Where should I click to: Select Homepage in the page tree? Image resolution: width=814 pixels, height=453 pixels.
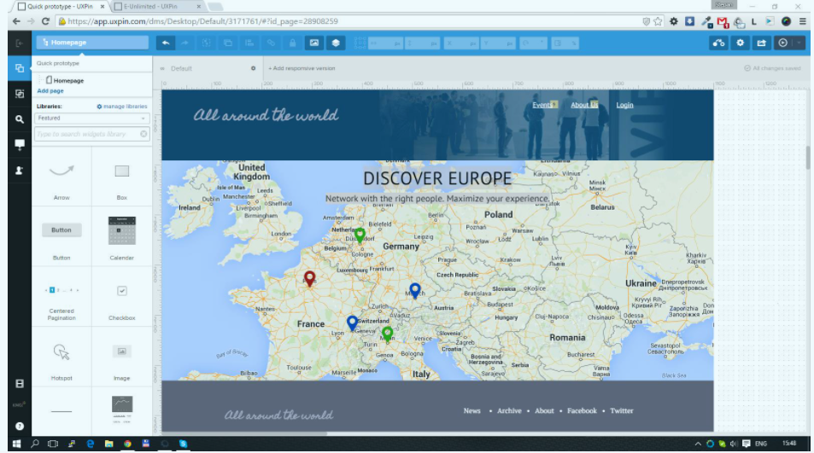(x=69, y=80)
